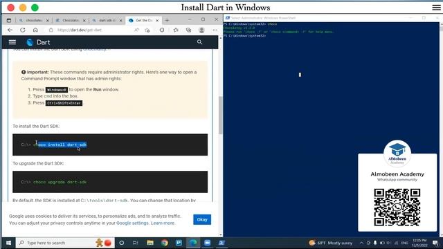Click the red macOS-style close dot
The height and width of the screenshot is (249, 443).
tap(11, 8)
